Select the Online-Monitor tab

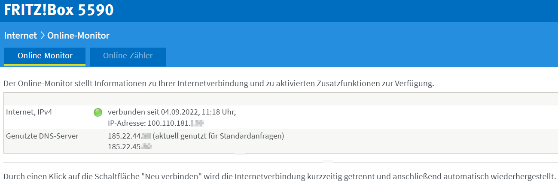[45, 56]
